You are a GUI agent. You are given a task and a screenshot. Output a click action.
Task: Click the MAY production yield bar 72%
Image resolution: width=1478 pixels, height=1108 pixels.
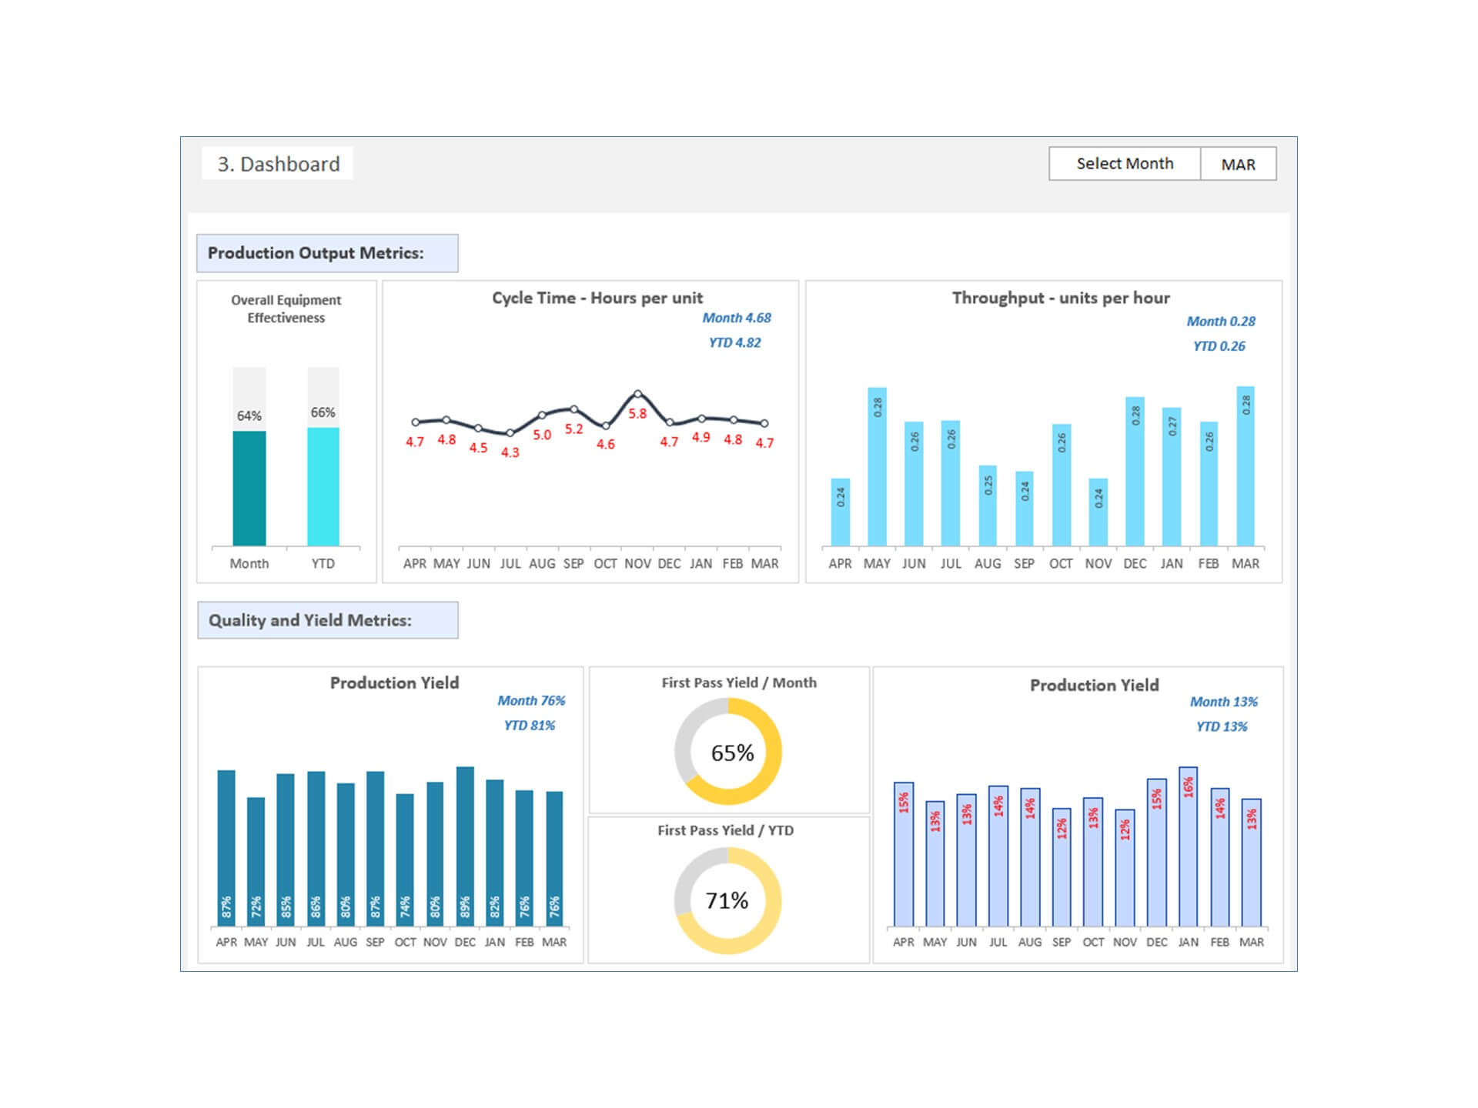(x=256, y=860)
